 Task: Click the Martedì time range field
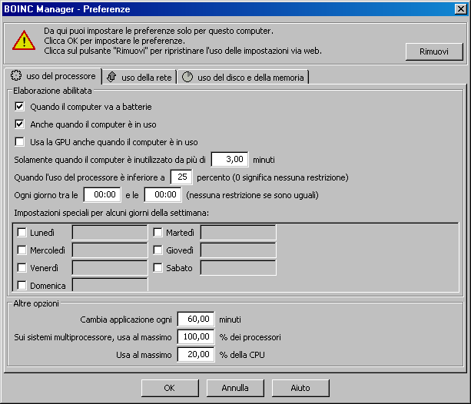coord(238,232)
